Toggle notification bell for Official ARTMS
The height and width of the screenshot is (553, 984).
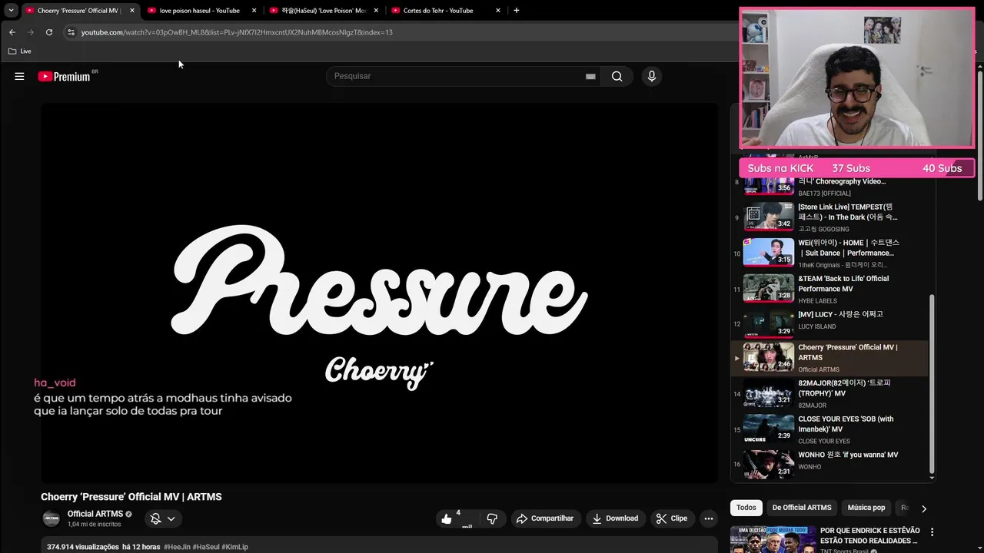(x=163, y=518)
